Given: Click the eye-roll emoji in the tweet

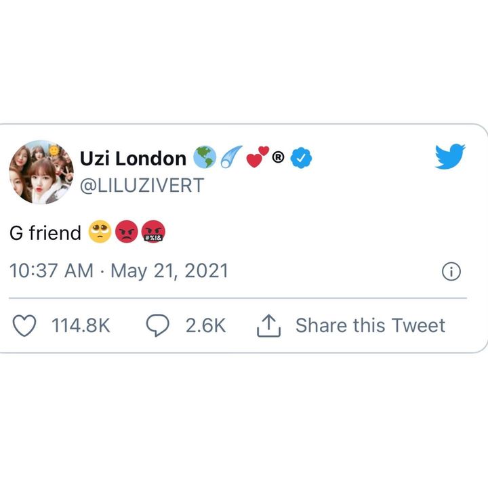Looking at the screenshot, I should [x=99, y=233].
